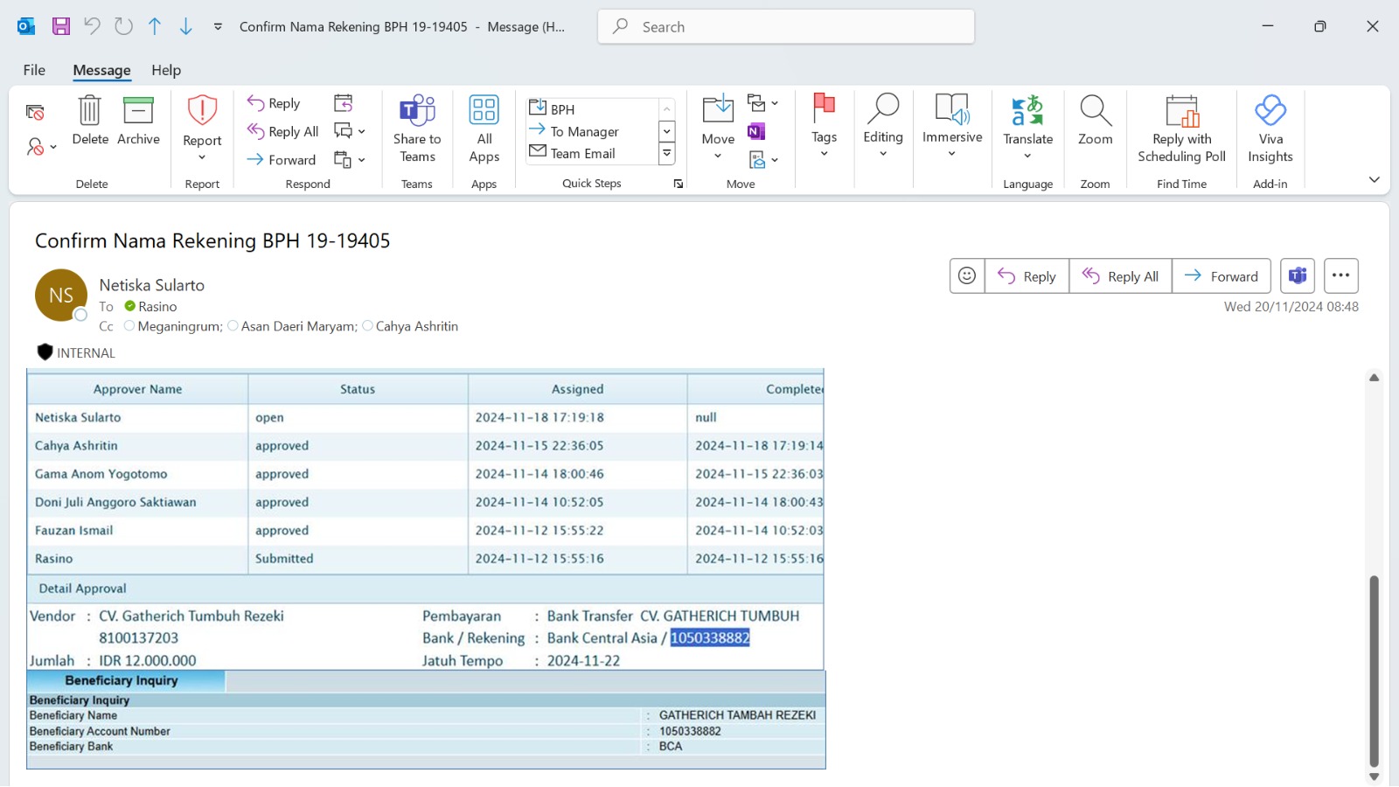Switch to the Help tab
The width and height of the screenshot is (1399, 787).
point(166,70)
